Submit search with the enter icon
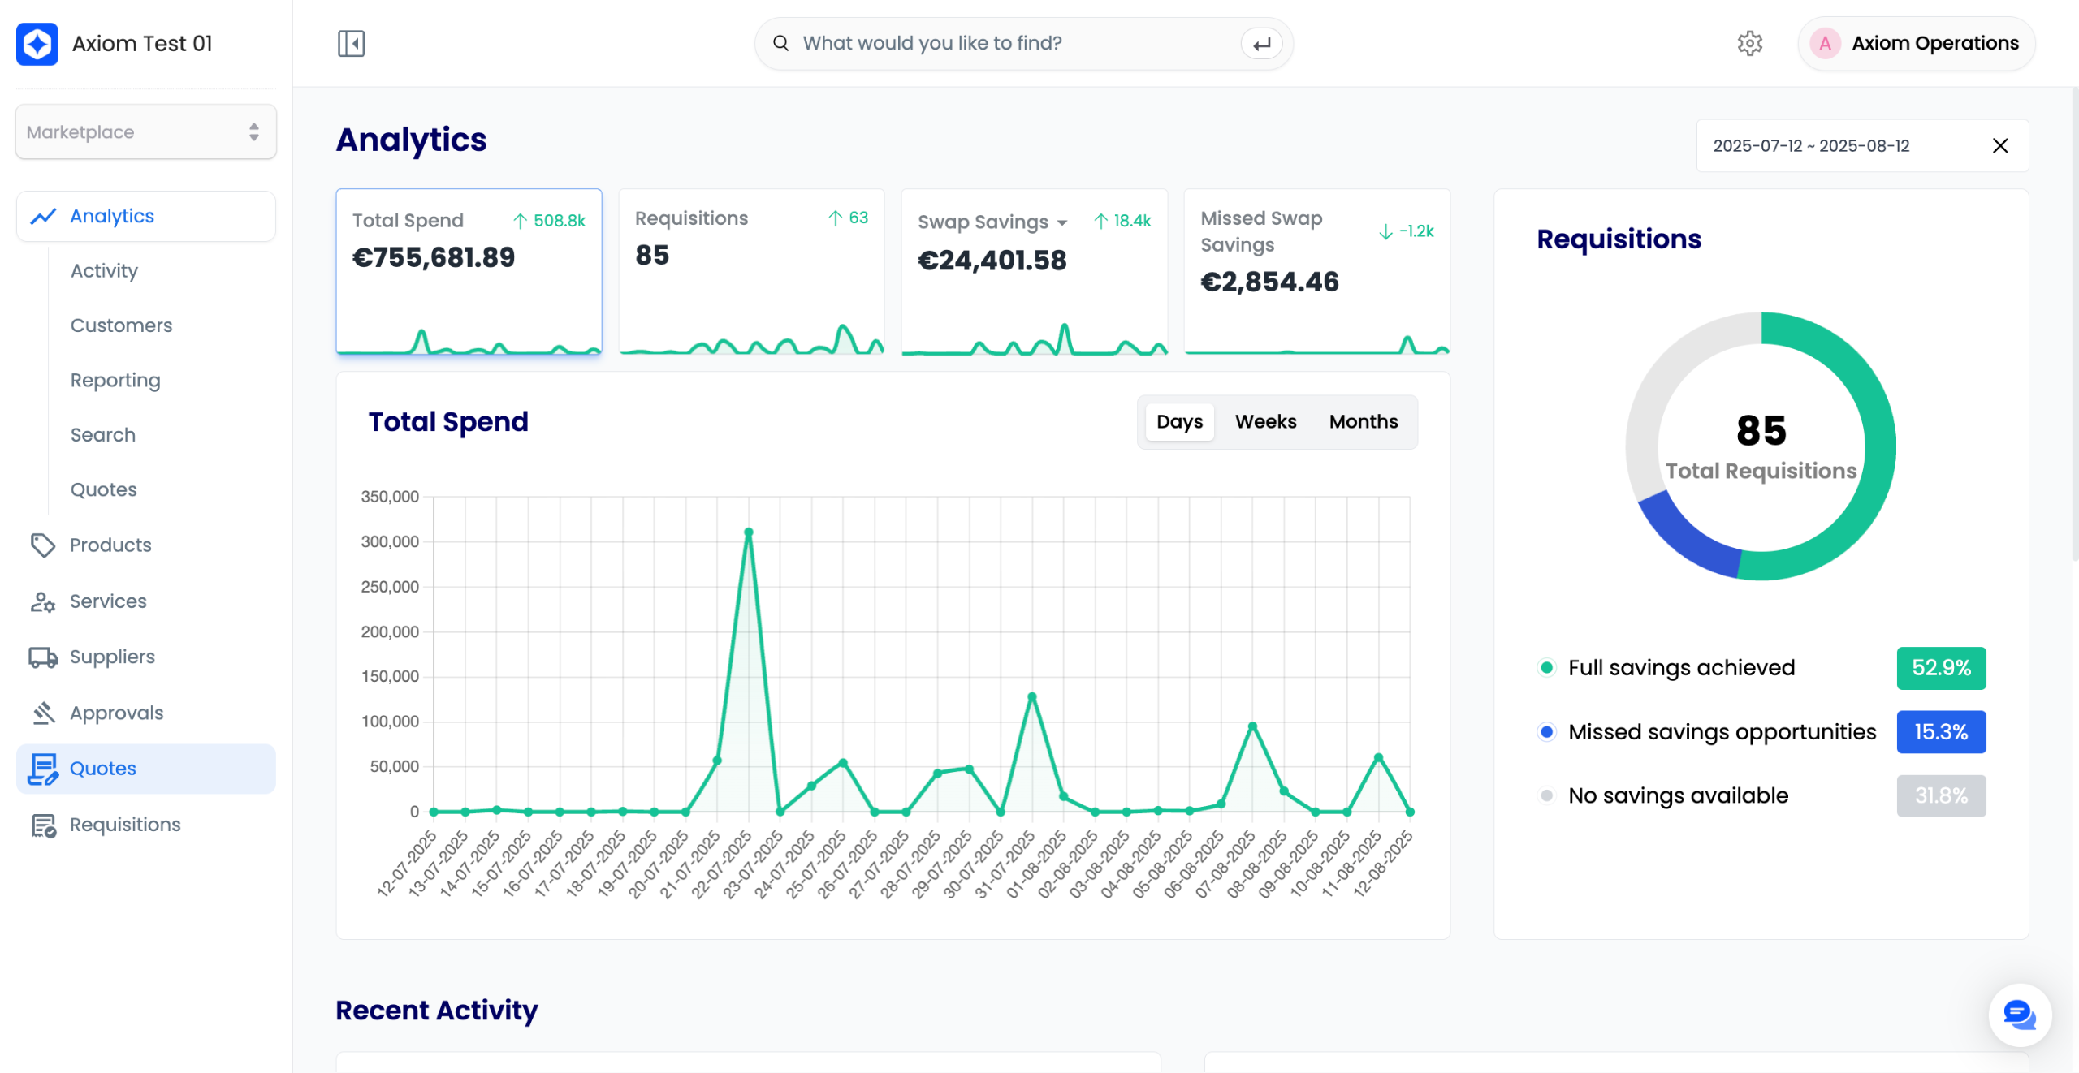The image size is (2079, 1073). [x=1261, y=43]
